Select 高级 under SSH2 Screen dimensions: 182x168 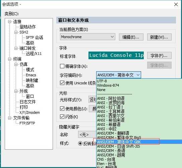30,43
